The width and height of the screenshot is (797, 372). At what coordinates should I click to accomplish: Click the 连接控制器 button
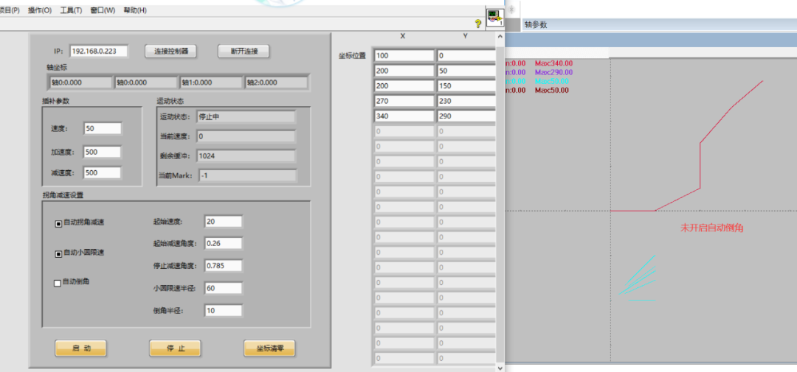170,52
